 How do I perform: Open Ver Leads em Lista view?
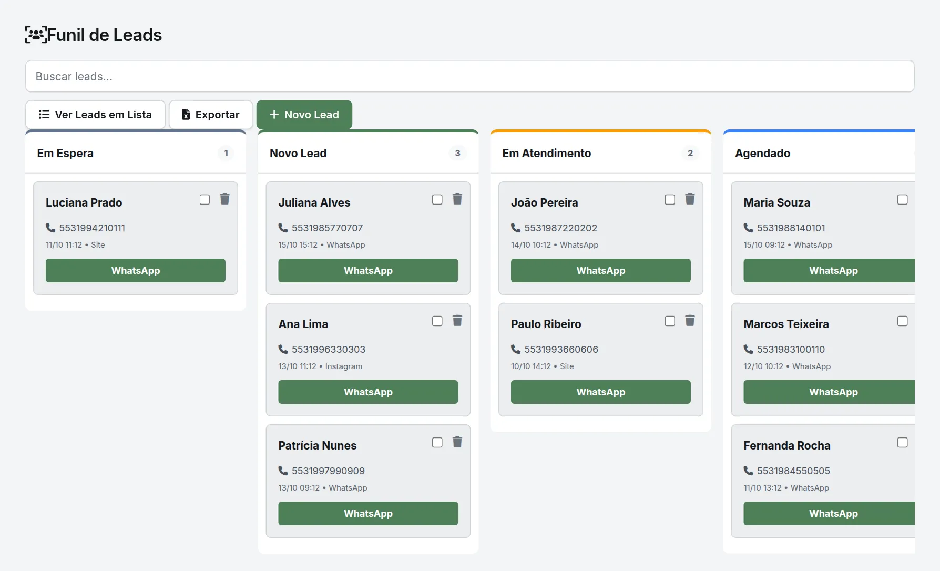coord(95,115)
